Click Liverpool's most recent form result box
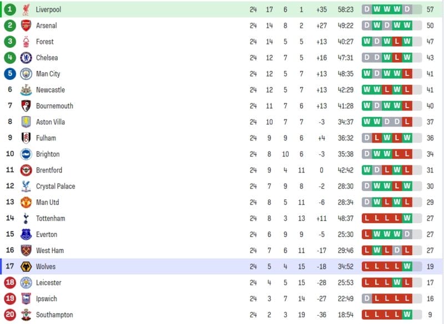Viewport: 444px width, 324px height. point(407,9)
